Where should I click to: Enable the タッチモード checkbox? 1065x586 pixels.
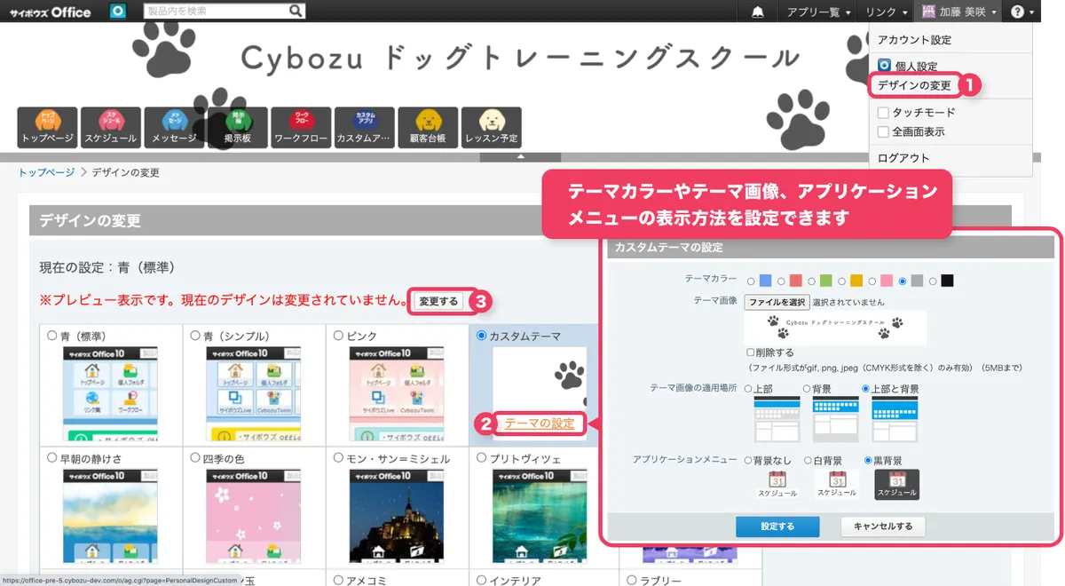click(883, 113)
